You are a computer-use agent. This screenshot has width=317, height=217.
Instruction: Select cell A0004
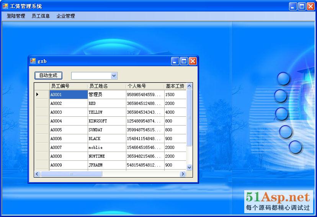coord(69,121)
